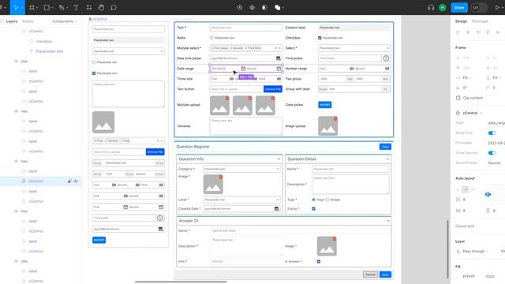Toggle the Checkbox row's checked box
505x284 pixels.
click(320, 38)
